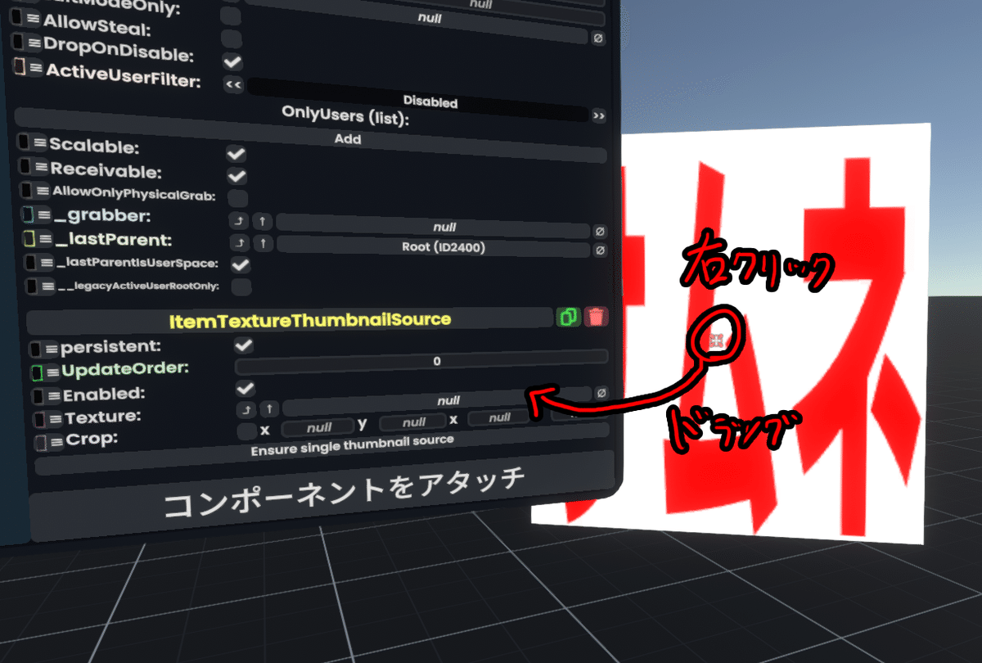Viewport: 982px width, 663px height.
Task: Click the colored slot beside the _lastParent label
Action: pyautogui.click(x=28, y=239)
